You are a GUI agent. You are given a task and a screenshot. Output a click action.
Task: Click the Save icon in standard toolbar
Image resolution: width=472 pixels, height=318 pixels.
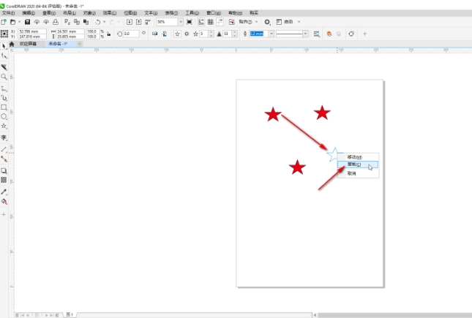coord(27,23)
